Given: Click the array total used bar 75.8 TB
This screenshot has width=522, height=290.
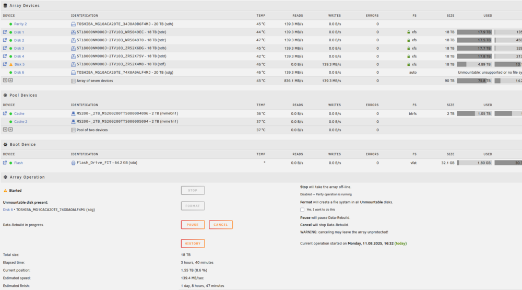Looking at the screenshot, I should point(474,80).
